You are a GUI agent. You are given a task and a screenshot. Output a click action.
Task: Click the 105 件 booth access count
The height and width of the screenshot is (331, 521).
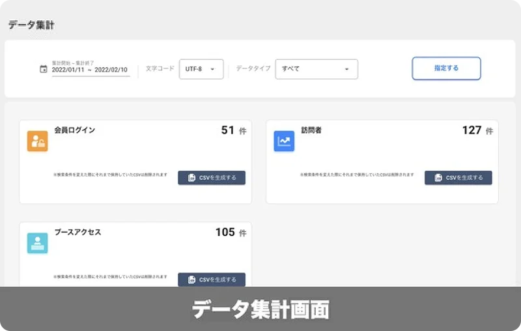coord(231,233)
